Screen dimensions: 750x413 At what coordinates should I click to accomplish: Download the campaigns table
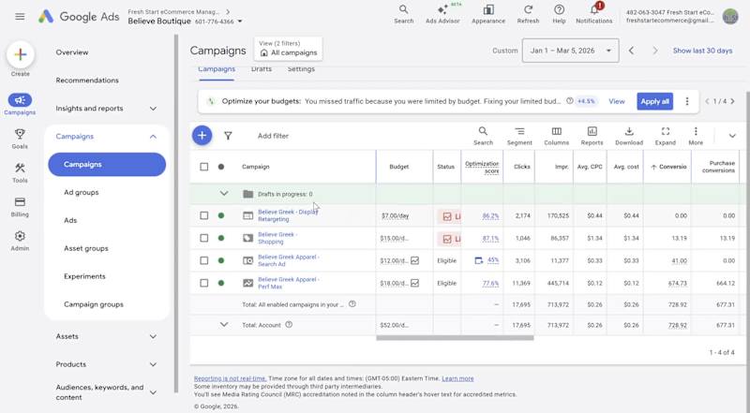coord(629,136)
